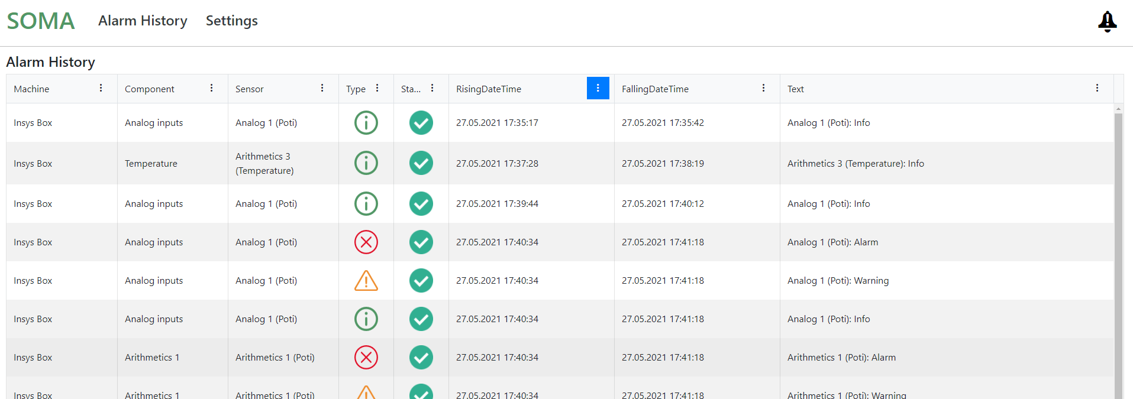
Task: Click rising time '27.05.2021 17:37:28'
Action: point(497,164)
